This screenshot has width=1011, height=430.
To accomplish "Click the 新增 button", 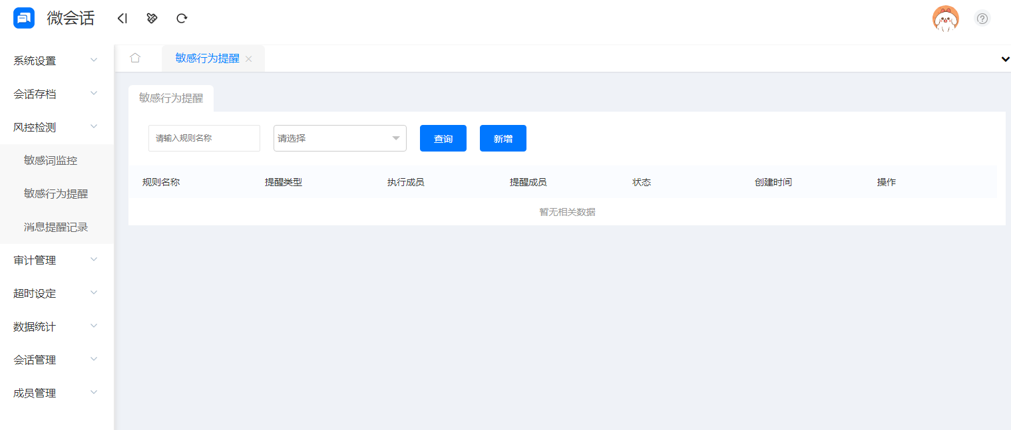I will (503, 138).
